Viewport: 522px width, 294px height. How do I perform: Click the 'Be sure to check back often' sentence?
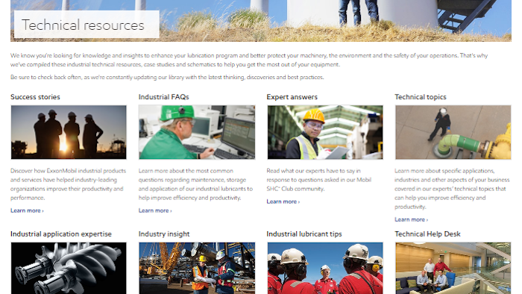[x=167, y=78]
